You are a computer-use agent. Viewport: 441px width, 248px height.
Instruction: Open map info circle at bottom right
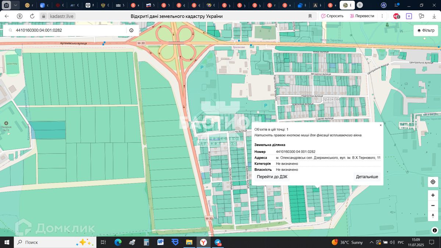(x=435, y=230)
